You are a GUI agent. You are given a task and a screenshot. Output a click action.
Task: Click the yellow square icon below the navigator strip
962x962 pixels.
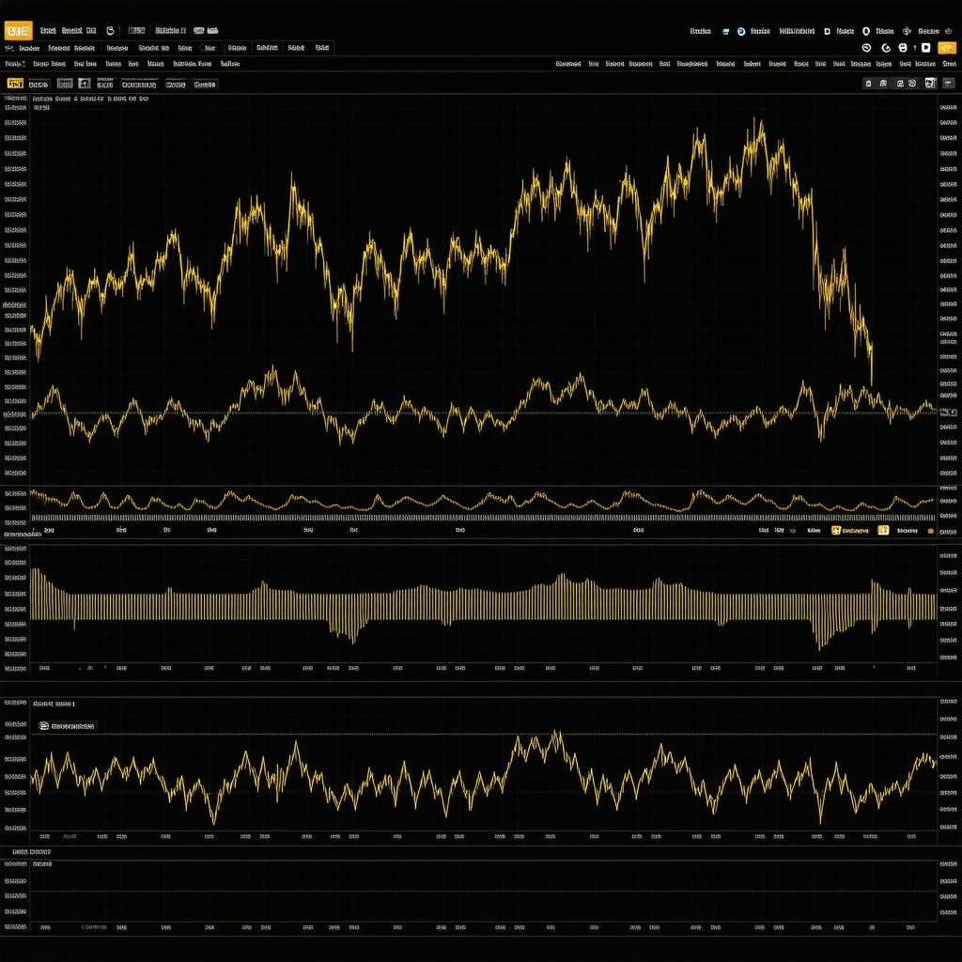[883, 530]
